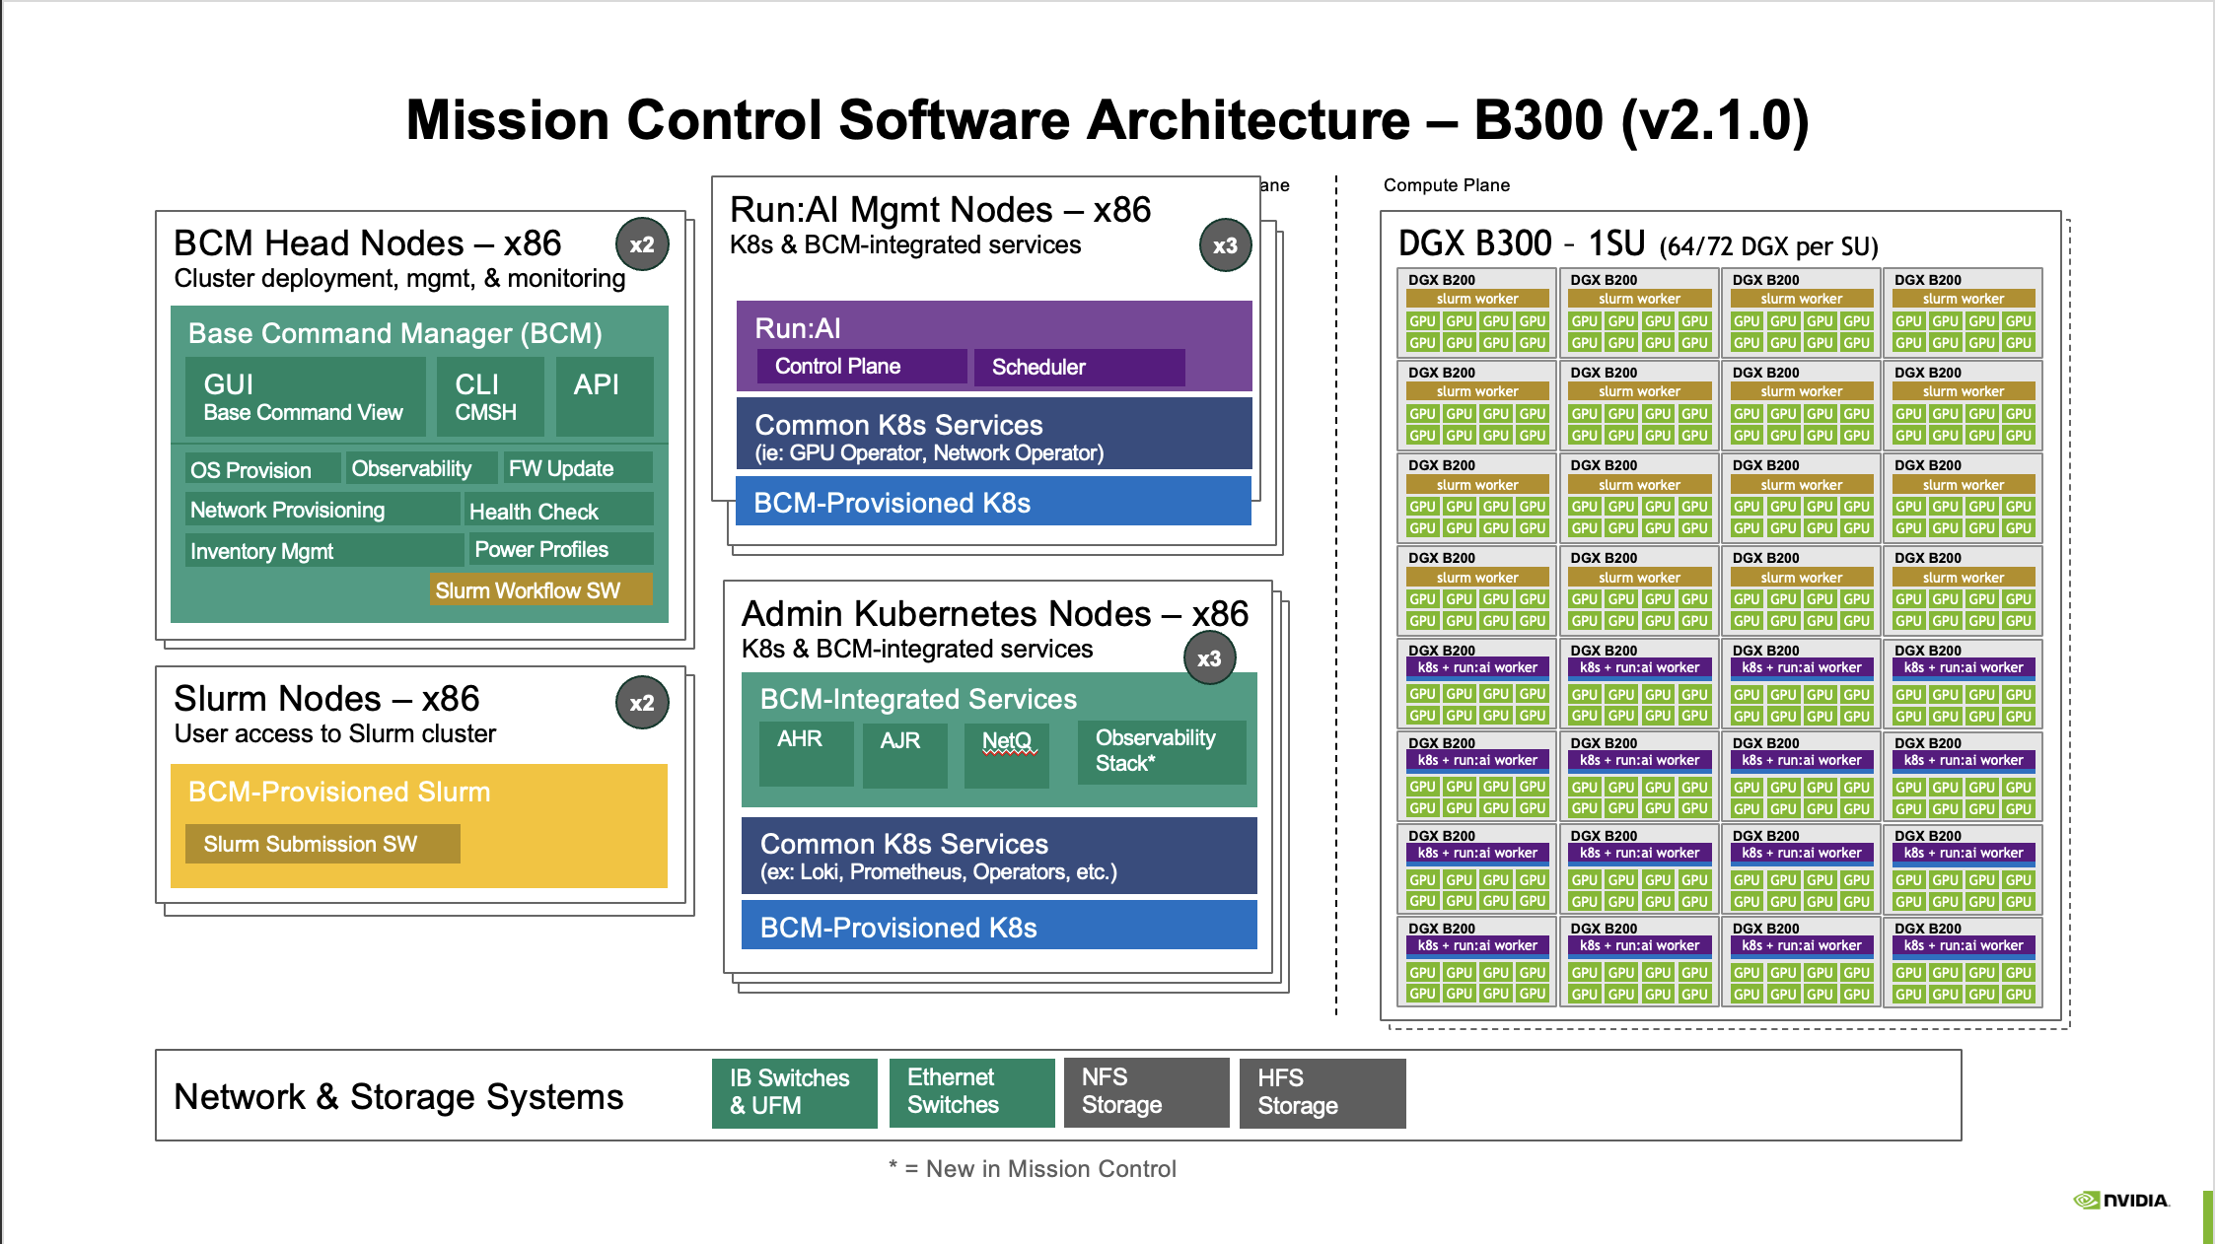The image size is (2215, 1244).
Task: Click the Power Profiles box
Action: point(559,549)
